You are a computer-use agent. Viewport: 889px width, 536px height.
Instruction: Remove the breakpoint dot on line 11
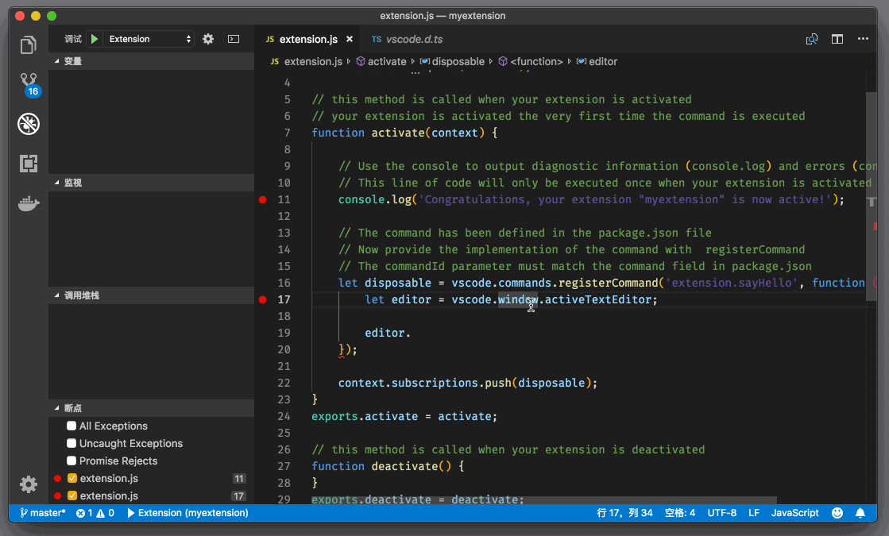[263, 200]
